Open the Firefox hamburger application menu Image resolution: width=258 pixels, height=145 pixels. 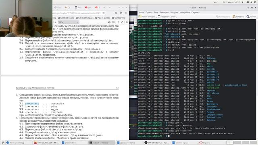coord(126,13)
